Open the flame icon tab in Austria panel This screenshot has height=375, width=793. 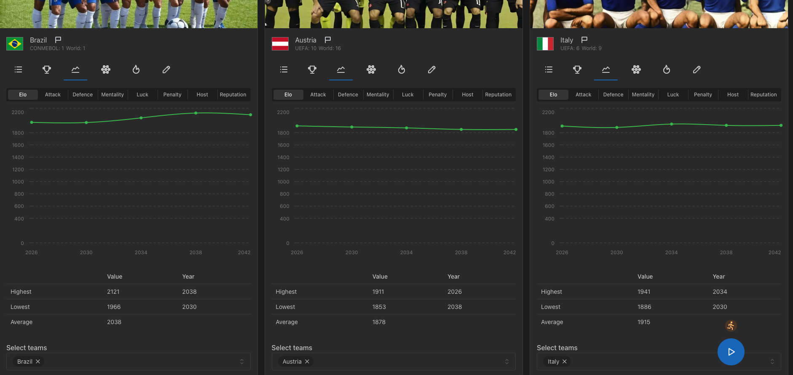coord(402,69)
